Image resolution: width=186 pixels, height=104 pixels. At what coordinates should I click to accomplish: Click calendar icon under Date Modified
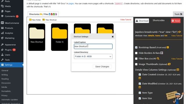140,87
